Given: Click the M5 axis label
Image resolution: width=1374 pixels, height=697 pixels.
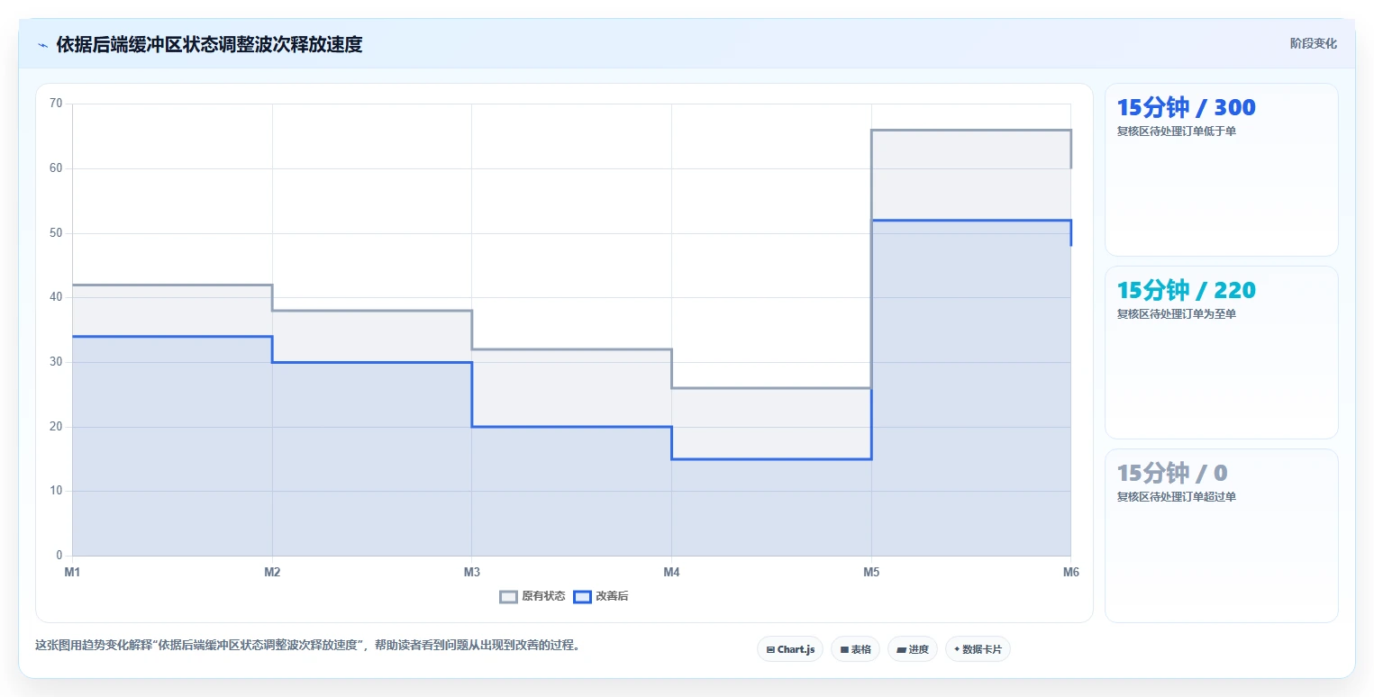Looking at the screenshot, I should pyautogui.click(x=871, y=572).
